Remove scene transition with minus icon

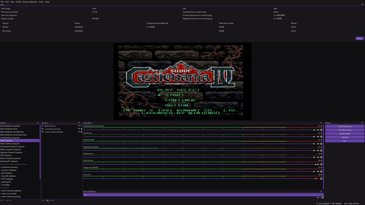pos(320,198)
